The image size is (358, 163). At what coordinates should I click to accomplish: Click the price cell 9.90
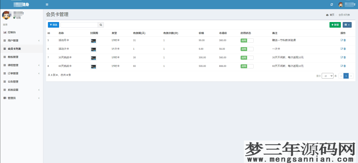click(201, 49)
